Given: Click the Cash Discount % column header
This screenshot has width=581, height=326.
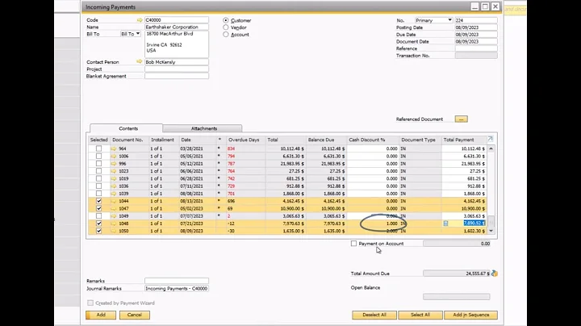Looking at the screenshot, I should coord(373,140).
